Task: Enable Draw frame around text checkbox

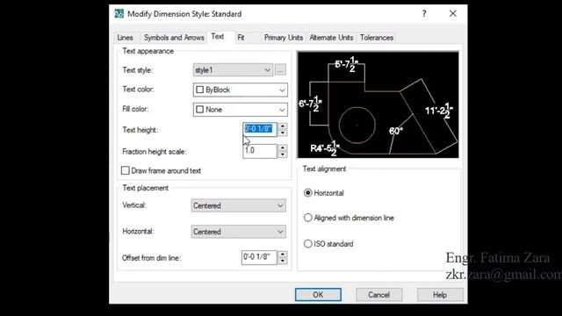Action: pos(125,170)
